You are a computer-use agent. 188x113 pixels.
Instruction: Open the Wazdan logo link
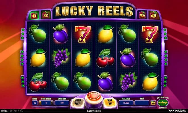coord(177,111)
